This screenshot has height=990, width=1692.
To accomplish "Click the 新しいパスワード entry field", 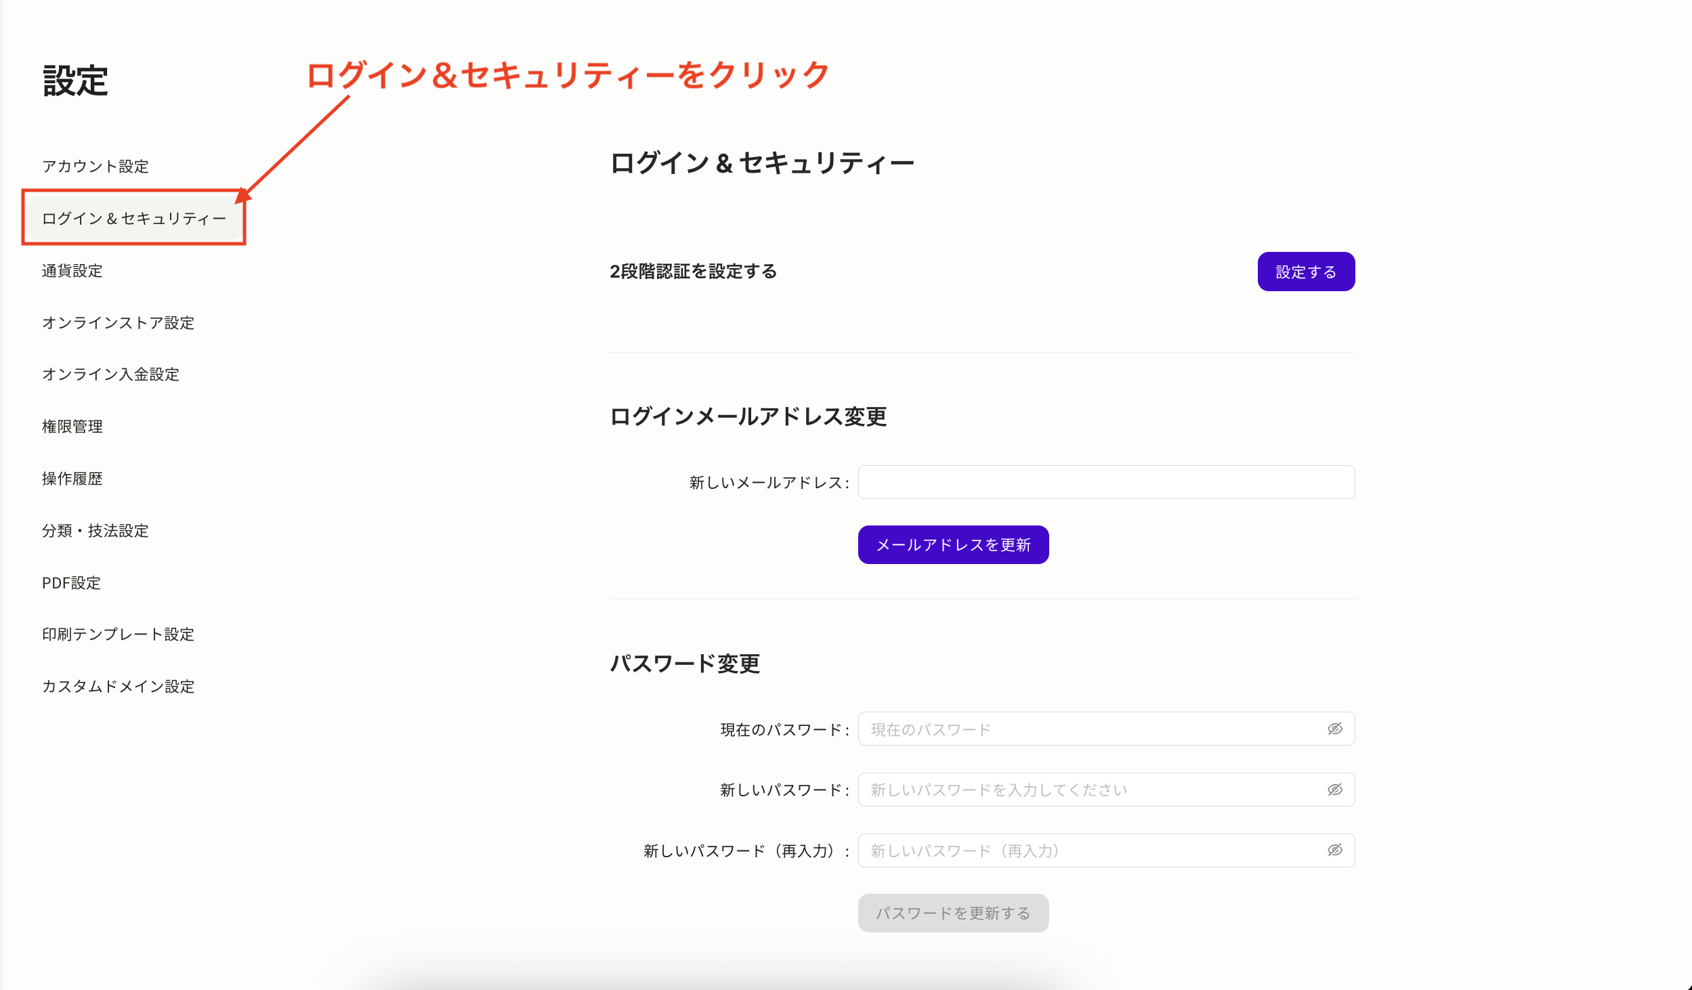I will coord(1084,790).
